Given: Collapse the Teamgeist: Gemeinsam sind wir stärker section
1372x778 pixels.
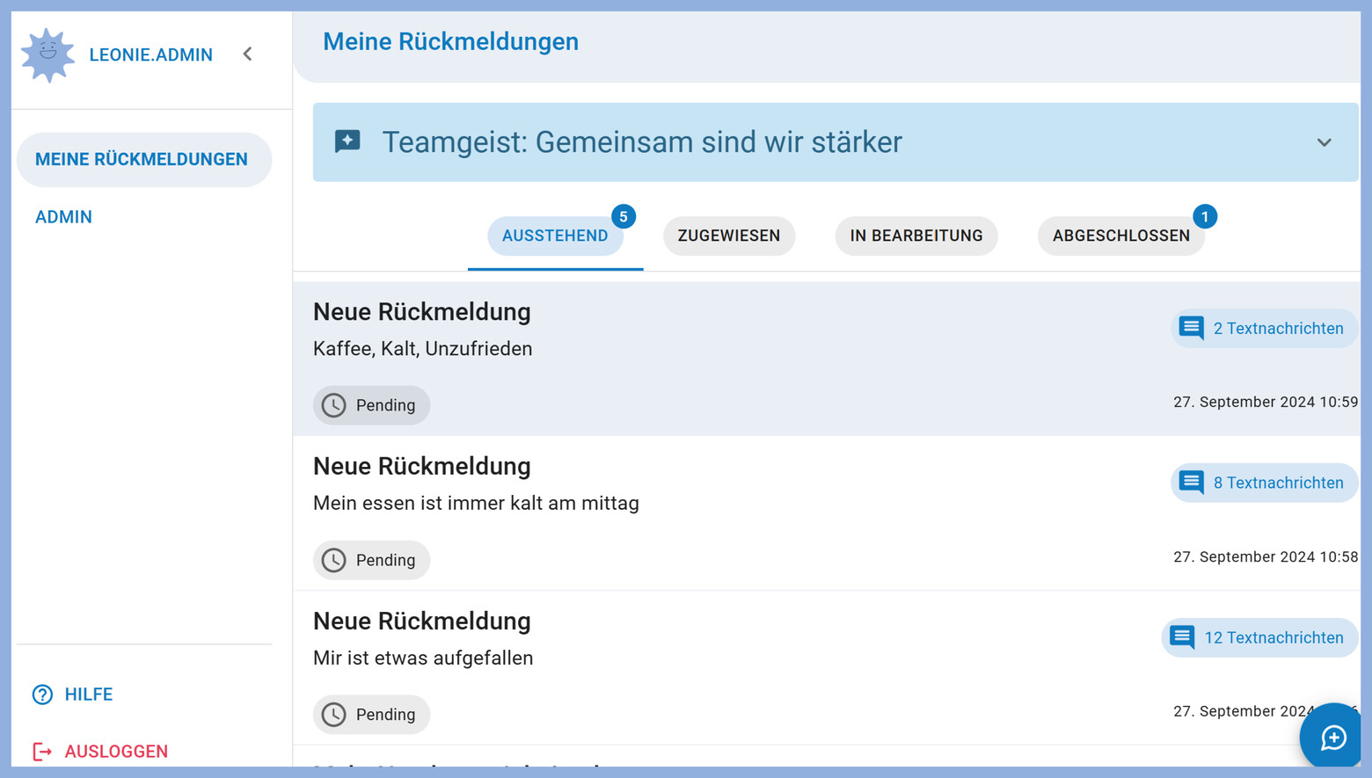Looking at the screenshot, I should (1325, 142).
